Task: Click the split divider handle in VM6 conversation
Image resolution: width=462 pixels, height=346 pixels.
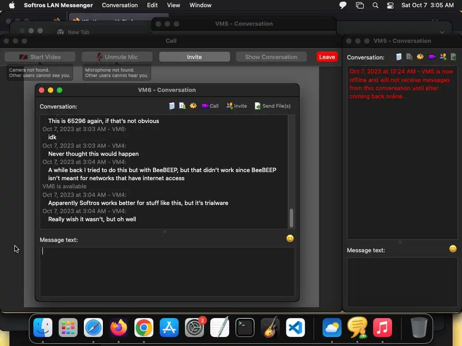Action: pyautogui.click(x=165, y=232)
